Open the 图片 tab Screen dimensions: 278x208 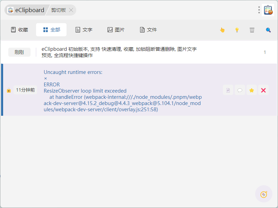tap(116, 30)
